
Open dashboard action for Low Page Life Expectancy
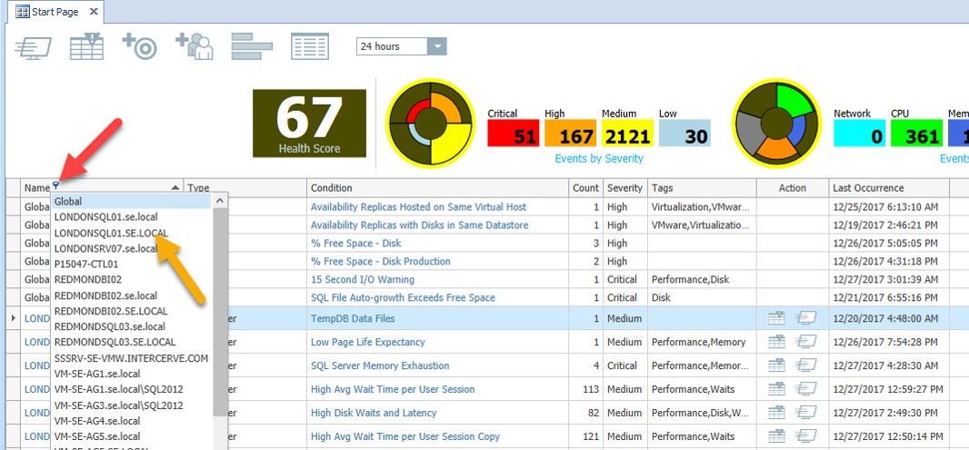point(805,342)
